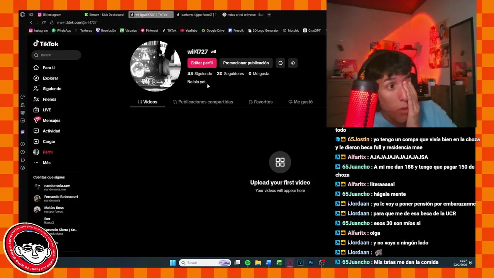Screen dimensions: 494x278
Task: Click the TikTok Buscar search field
Action: pos(56,55)
